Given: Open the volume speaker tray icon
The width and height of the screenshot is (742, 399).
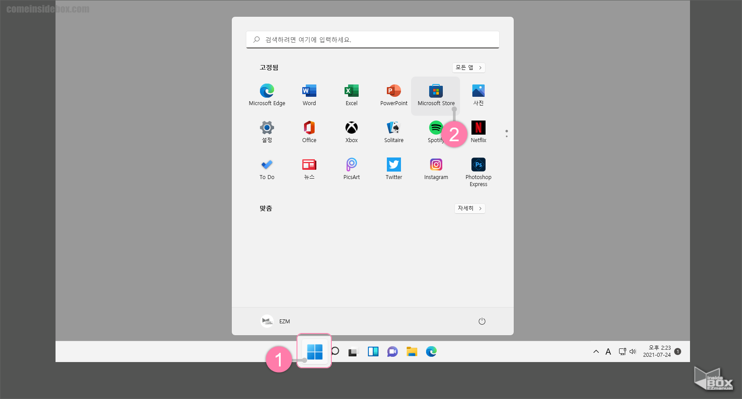Looking at the screenshot, I should (633, 351).
